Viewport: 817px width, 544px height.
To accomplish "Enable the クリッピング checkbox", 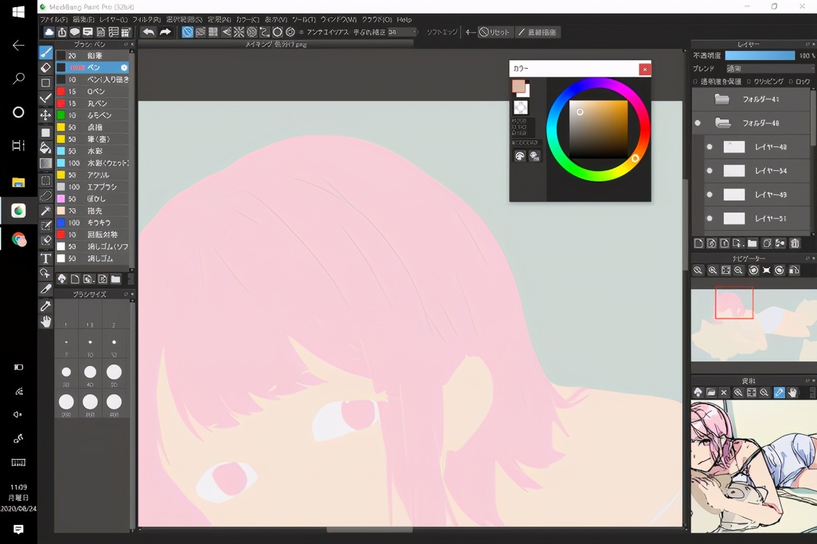I will [749, 82].
